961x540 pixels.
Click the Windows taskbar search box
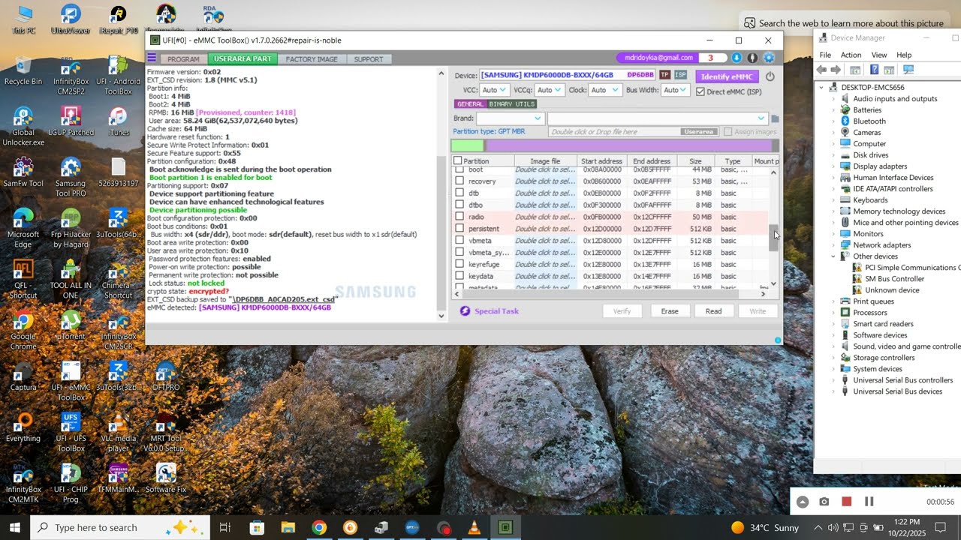pyautogui.click(x=120, y=527)
